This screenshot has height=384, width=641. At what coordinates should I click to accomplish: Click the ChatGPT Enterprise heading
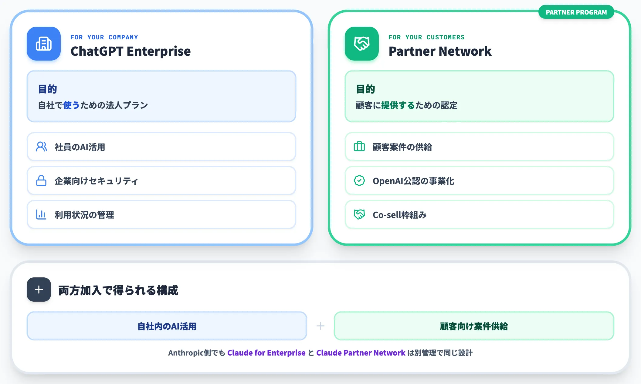click(131, 51)
